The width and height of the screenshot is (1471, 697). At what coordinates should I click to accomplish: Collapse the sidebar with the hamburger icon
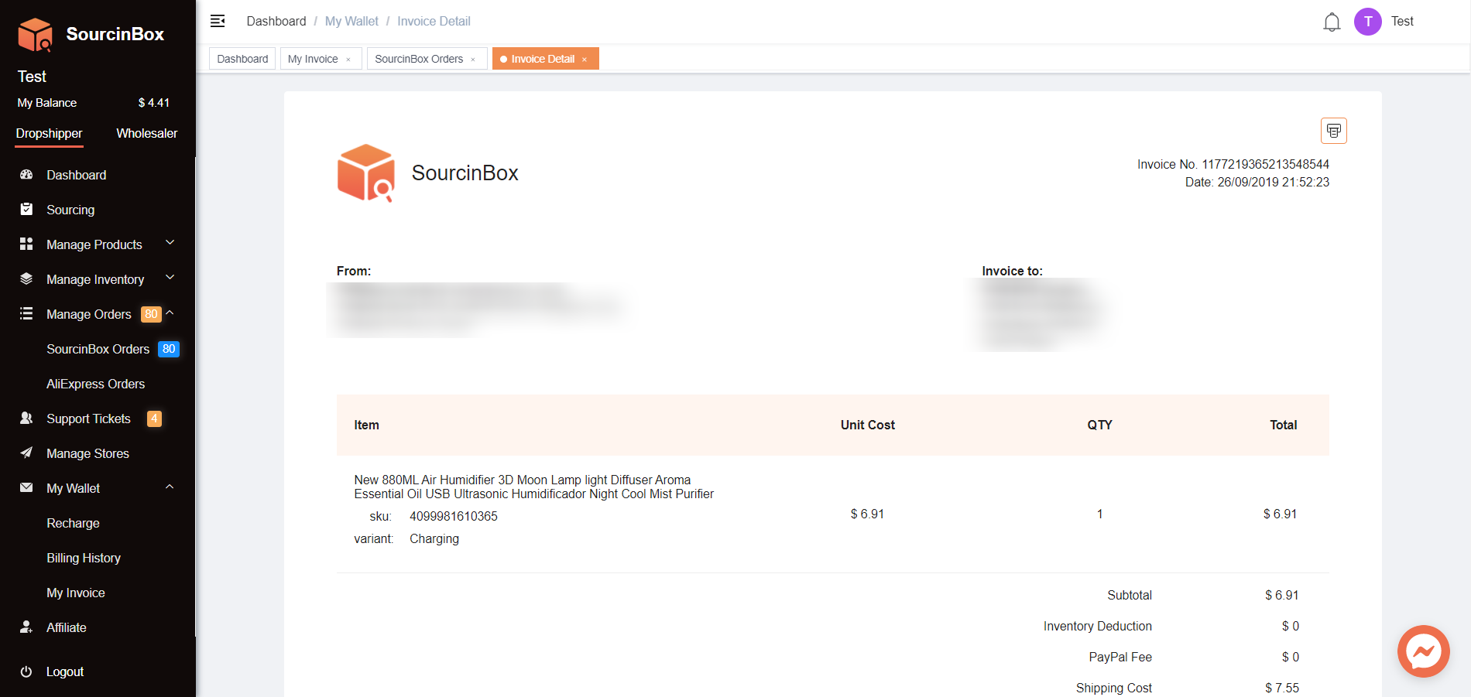click(x=218, y=21)
